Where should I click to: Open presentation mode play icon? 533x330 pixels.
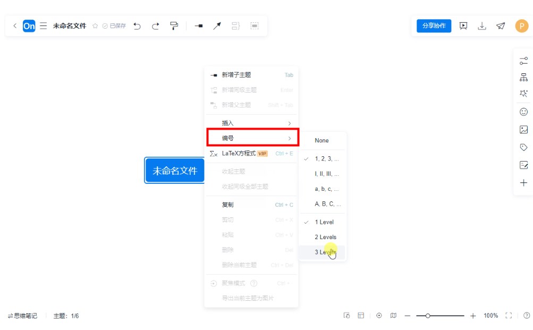(463, 26)
